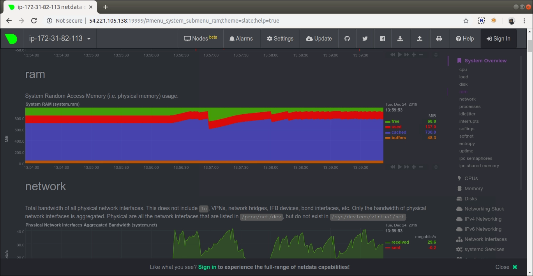
Task: Jump to ipc shared memory section
Action: [479, 166]
